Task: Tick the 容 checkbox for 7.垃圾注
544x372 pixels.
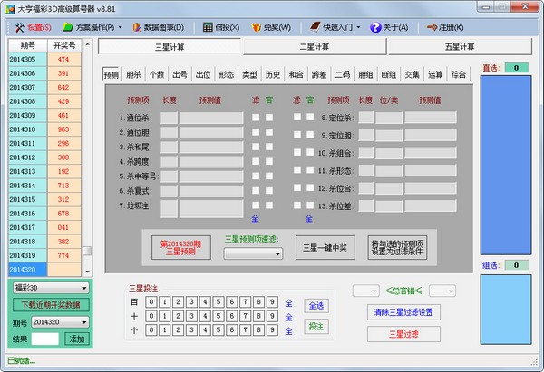Action: (269, 206)
